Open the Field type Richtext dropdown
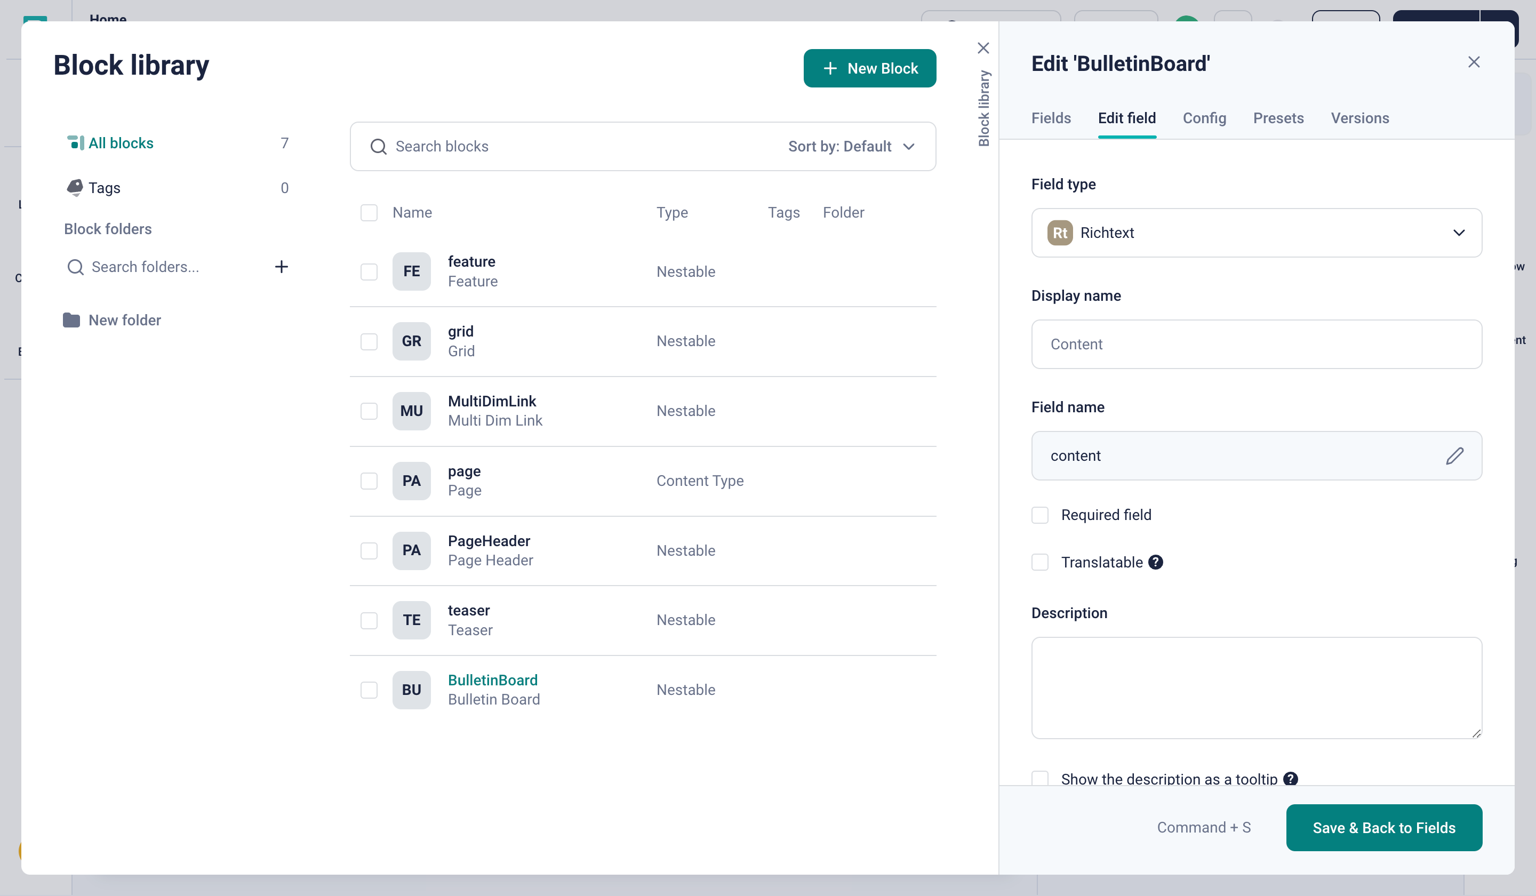The image size is (1536, 896). (x=1256, y=233)
